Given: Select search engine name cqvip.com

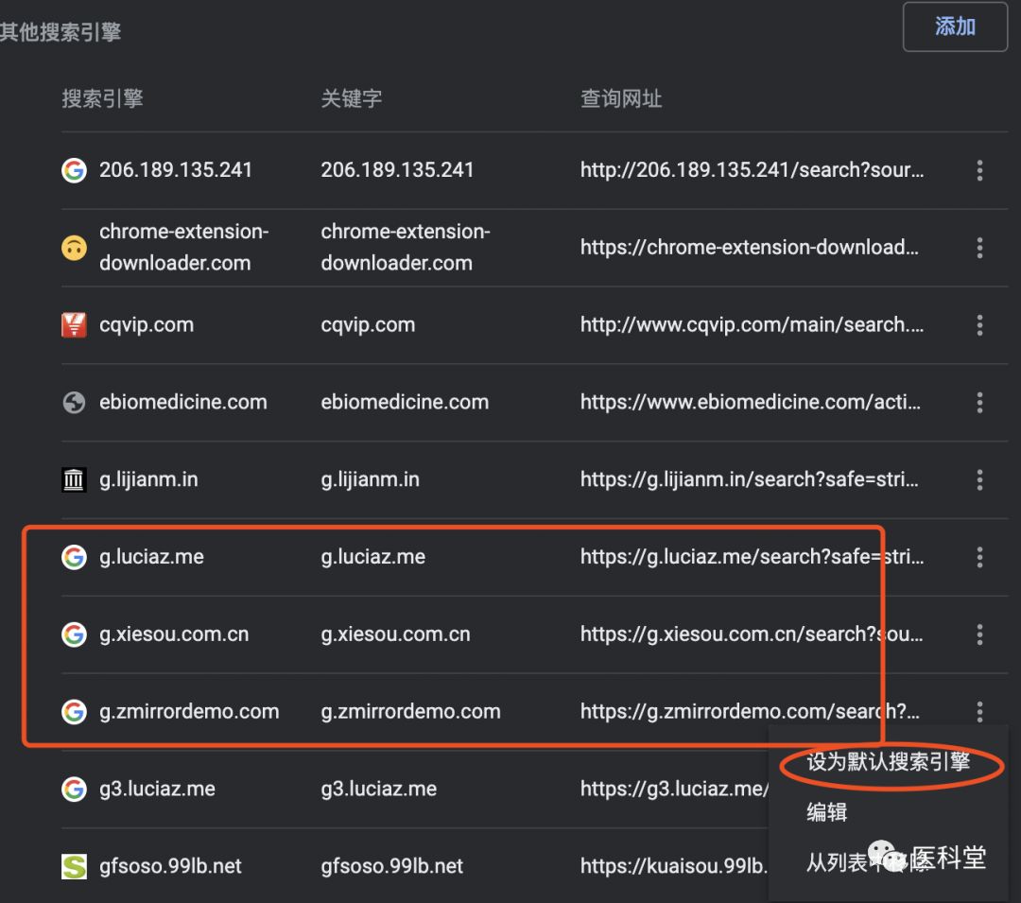Looking at the screenshot, I should click(x=147, y=325).
